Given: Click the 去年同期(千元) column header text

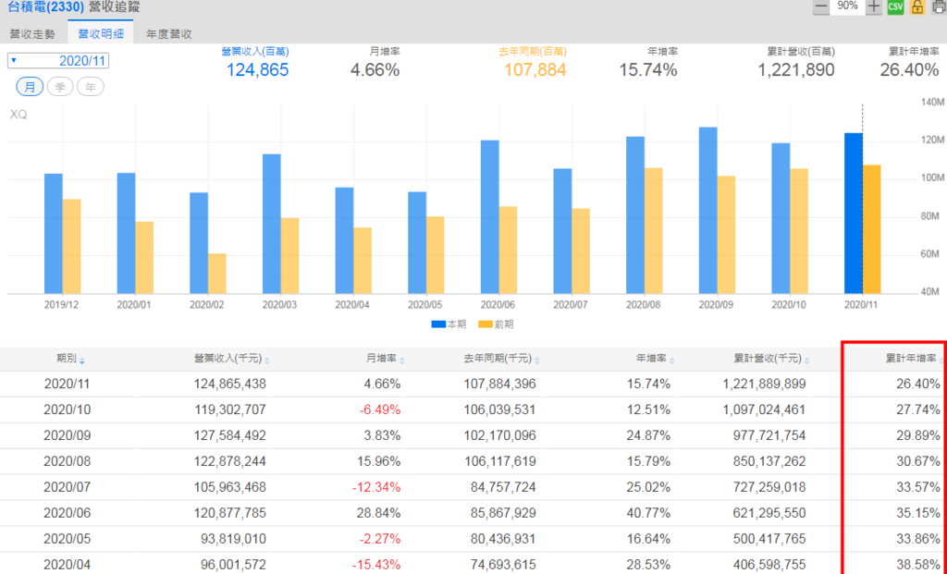Looking at the screenshot, I should pyautogui.click(x=498, y=359).
